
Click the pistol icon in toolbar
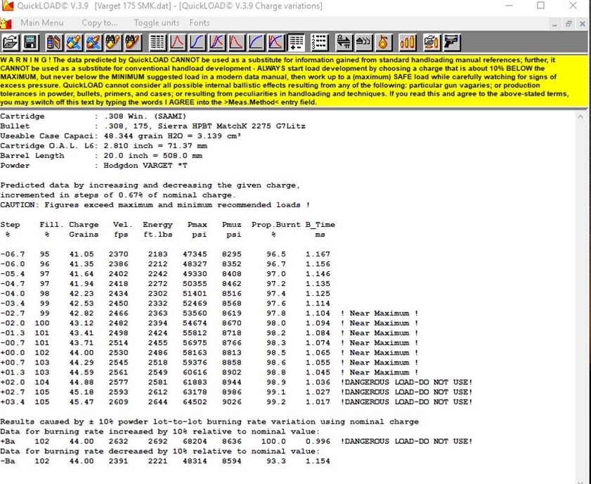tap(452, 42)
